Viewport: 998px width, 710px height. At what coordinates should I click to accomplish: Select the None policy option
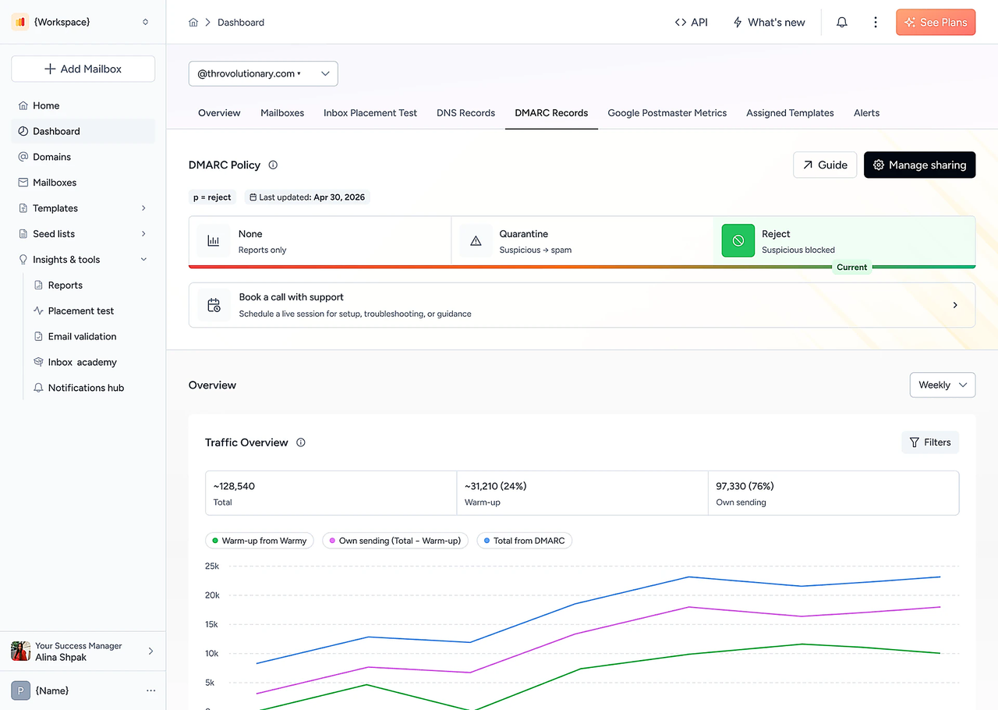[320, 241]
